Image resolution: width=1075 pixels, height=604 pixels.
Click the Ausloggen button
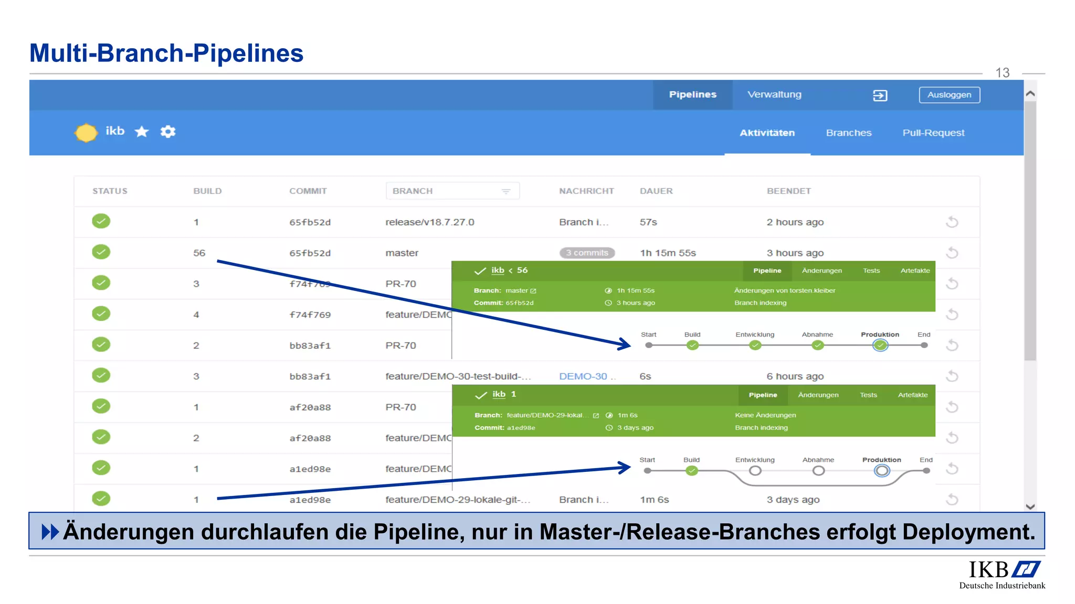tap(949, 95)
